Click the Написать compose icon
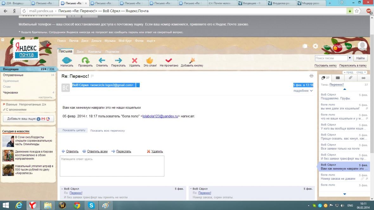Viewport: 374px width, 210px height. tap(67, 60)
